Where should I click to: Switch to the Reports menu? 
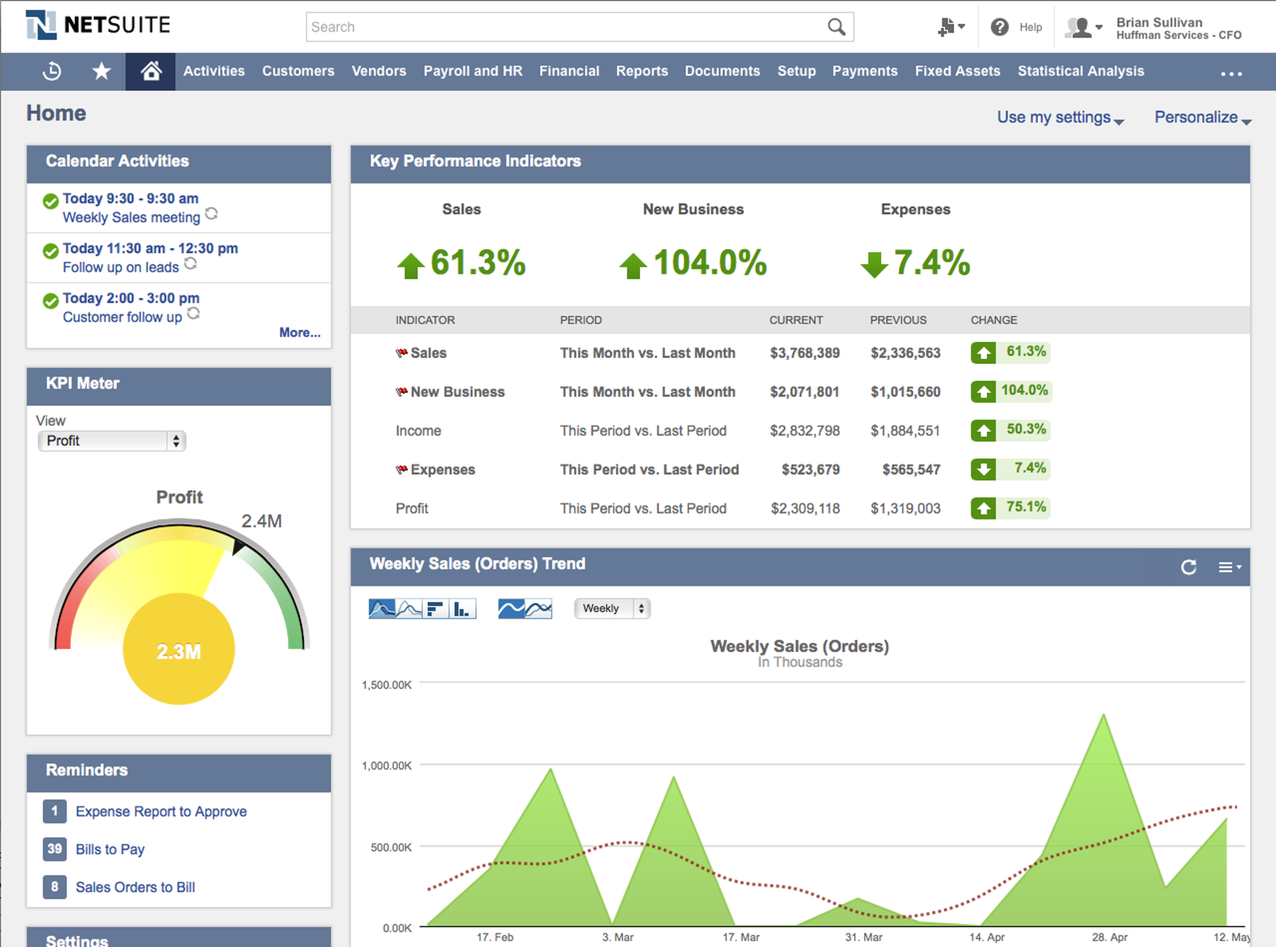[641, 71]
